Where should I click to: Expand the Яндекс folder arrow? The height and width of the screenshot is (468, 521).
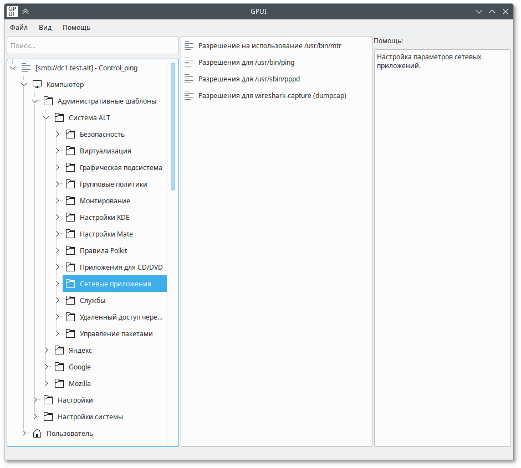tap(46, 350)
